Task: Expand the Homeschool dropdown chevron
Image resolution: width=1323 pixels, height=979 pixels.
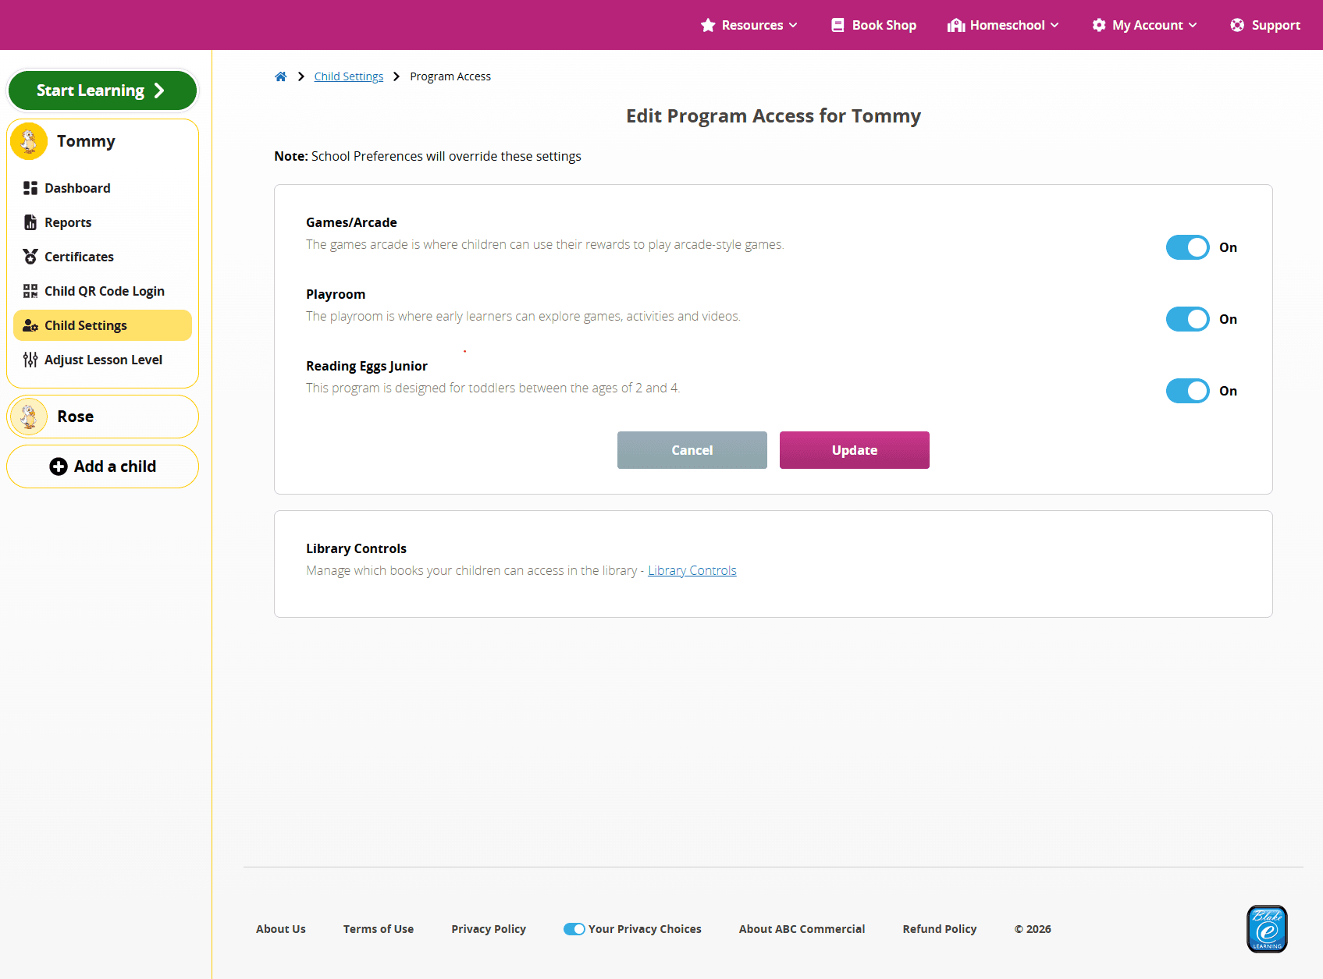Action: (1054, 25)
